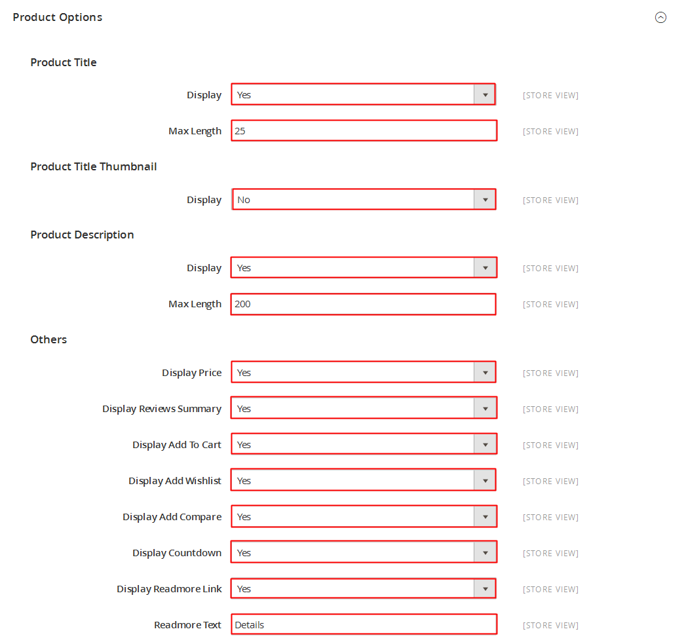Click Display Countdown dropdown arrow button
Image resolution: width=684 pixels, height=644 pixels.
pos(485,553)
